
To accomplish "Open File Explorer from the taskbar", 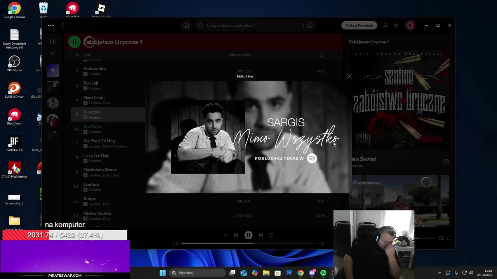I will click(266, 273).
